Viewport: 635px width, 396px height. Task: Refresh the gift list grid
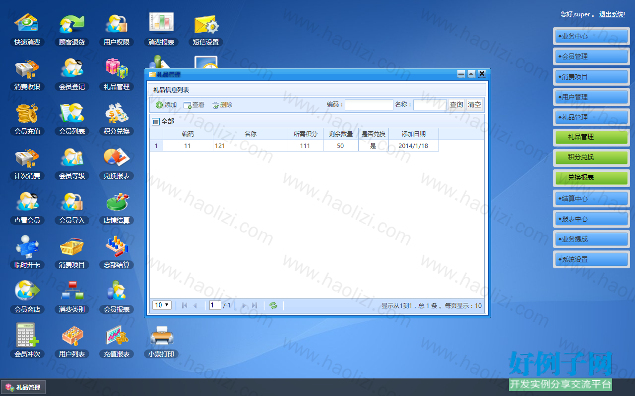coord(273,305)
